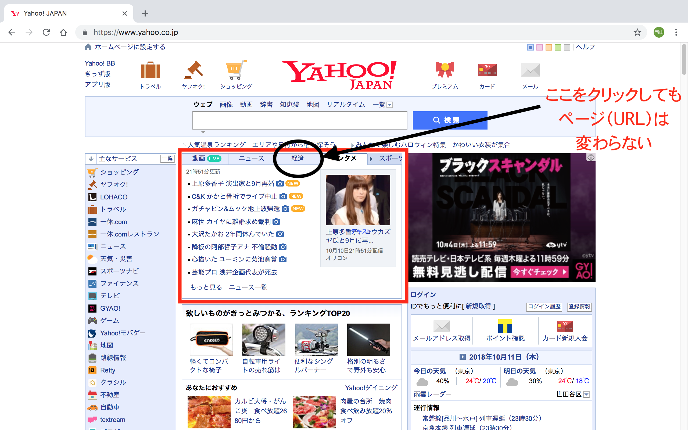This screenshot has width=688, height=430.
Task: Click 新規取得 link in login box
Action: 478,306
